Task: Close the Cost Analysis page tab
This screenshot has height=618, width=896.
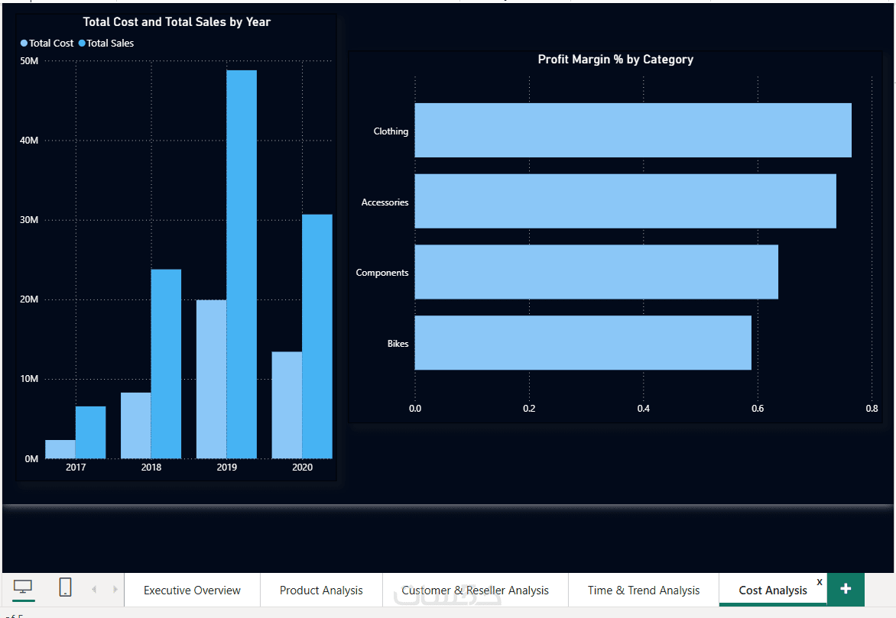Action: click(x=820, y=581)
